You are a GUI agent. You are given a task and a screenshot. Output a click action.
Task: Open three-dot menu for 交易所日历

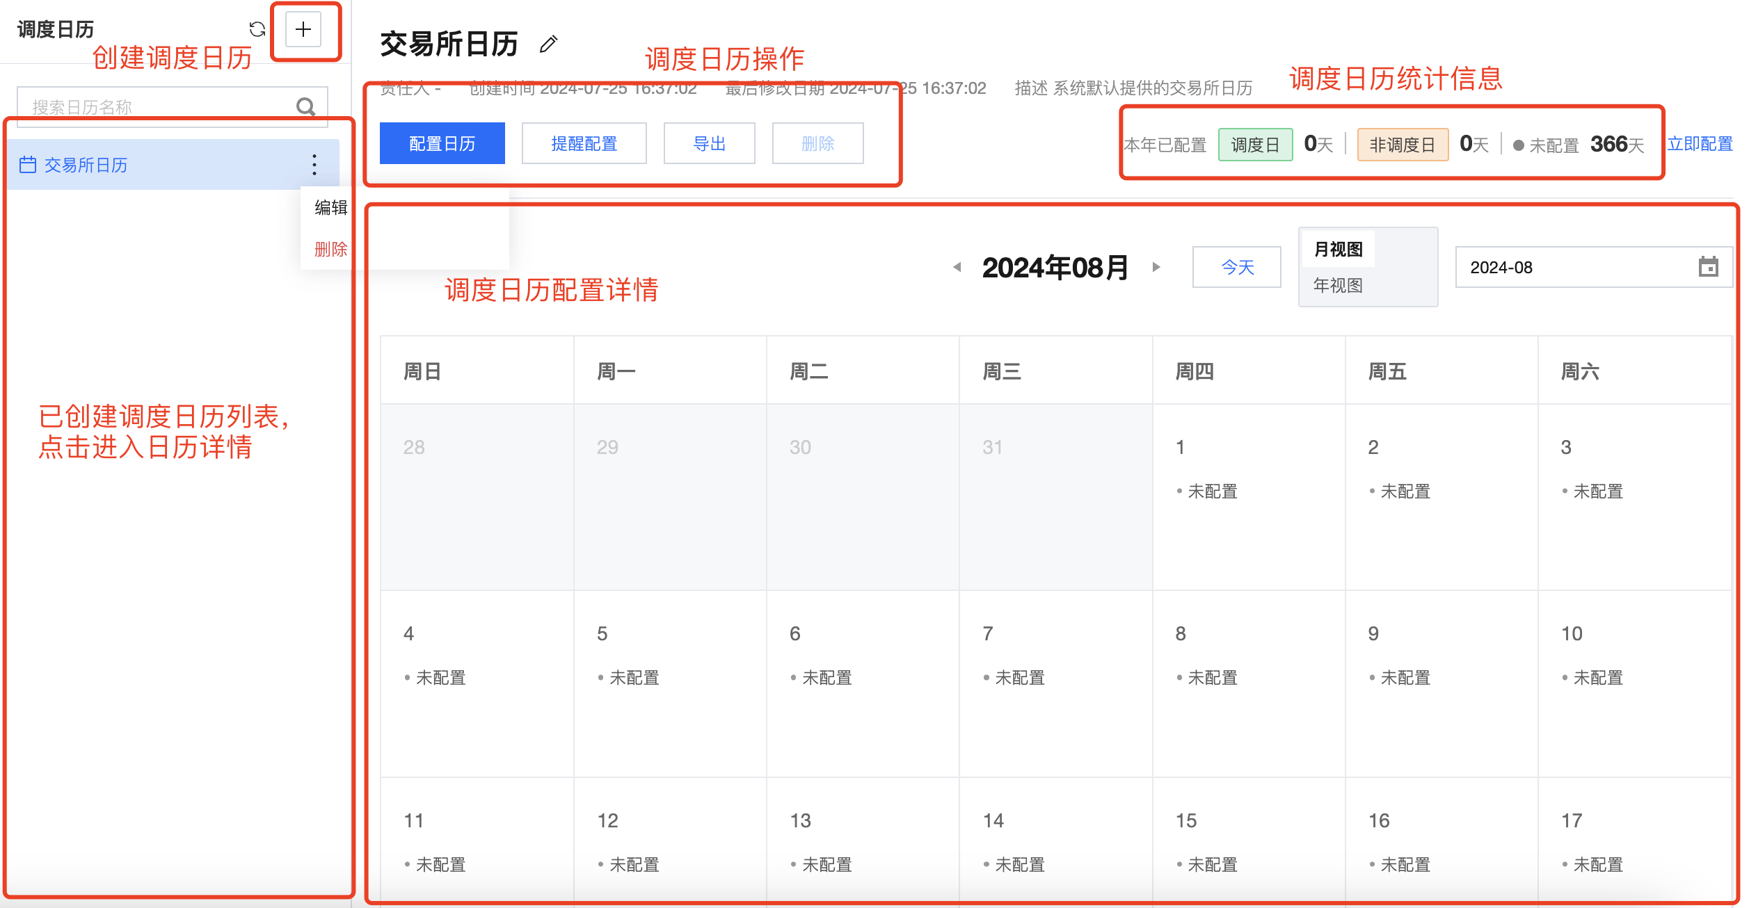pyautogui.click(x=314, y=165)
